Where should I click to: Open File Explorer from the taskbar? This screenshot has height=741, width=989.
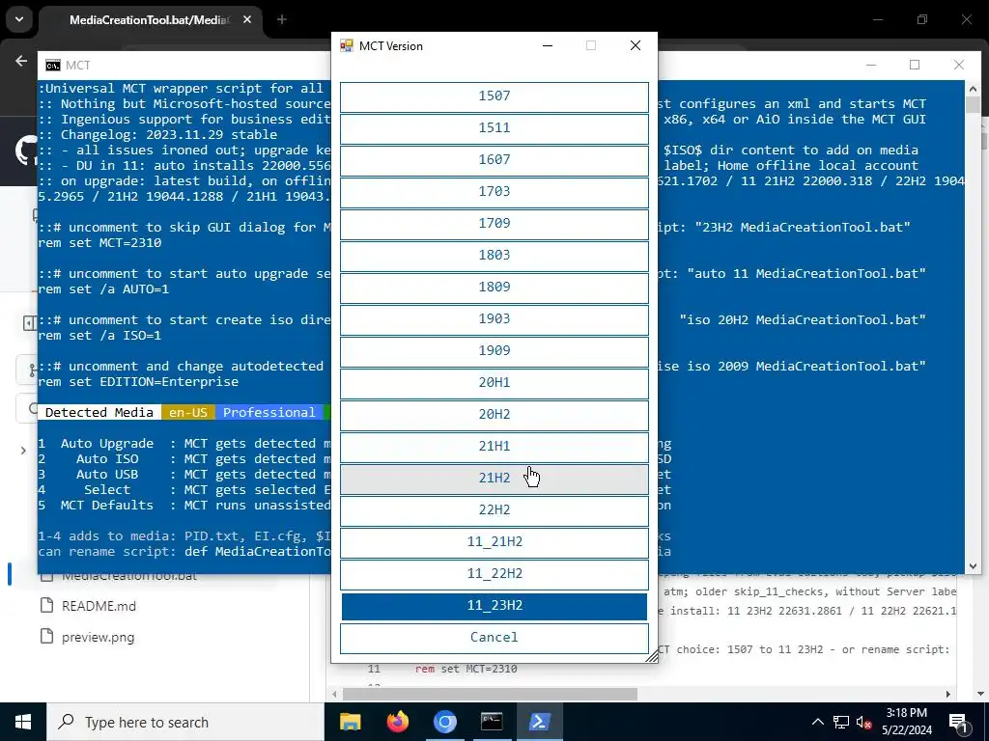click(350, 722)
